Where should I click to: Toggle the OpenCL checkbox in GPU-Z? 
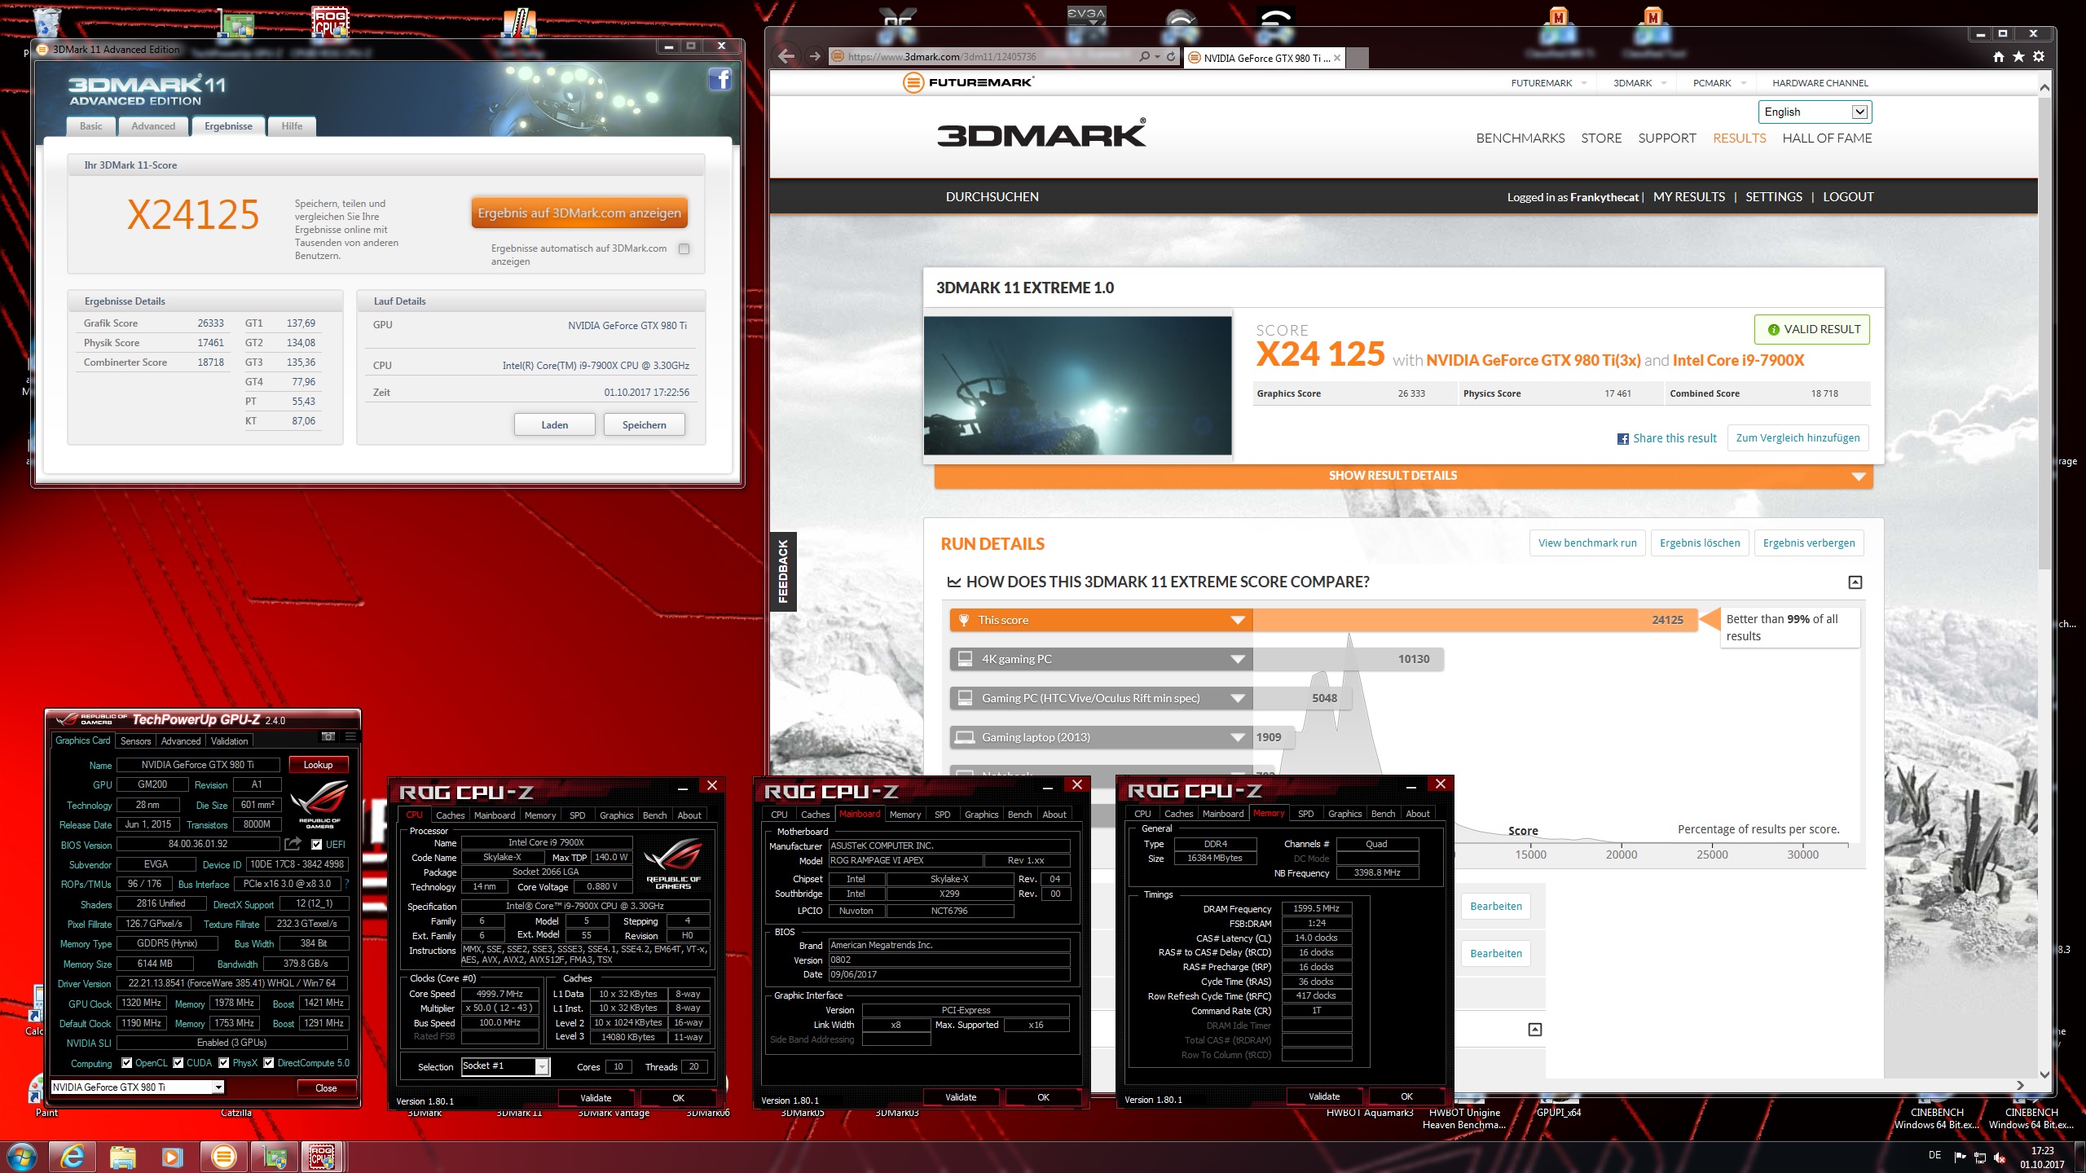126,1062
